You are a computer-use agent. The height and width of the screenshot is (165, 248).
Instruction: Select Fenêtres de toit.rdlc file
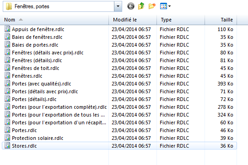(36, 68)
